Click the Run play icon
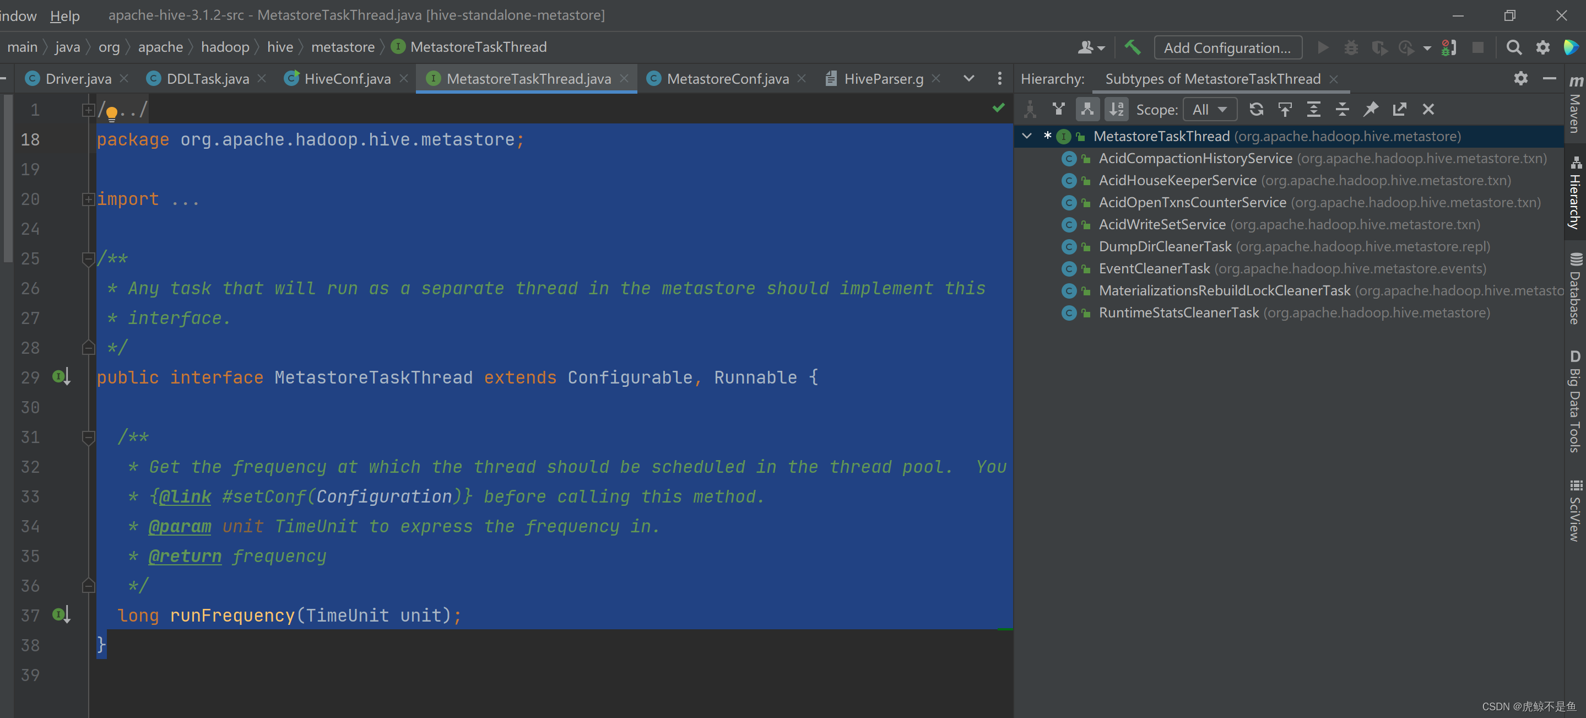The height and width of the screenshot is (718, 1586). point(1323,47)
